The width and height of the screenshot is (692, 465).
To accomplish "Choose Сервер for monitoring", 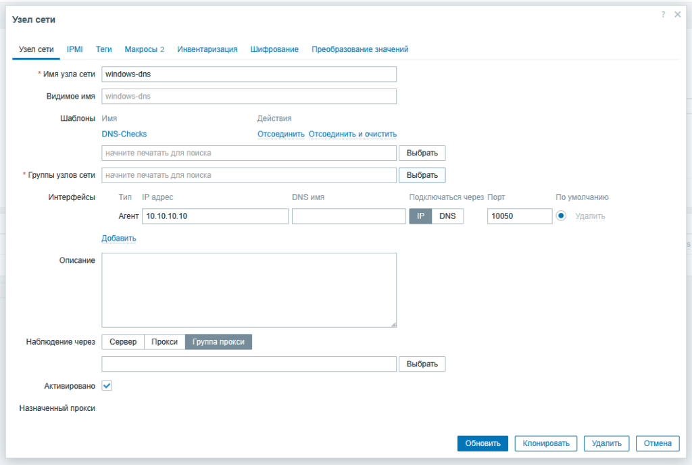I will click(x=123, y=342).
